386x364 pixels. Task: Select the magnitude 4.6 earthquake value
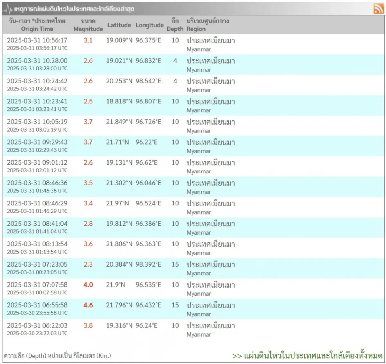tap(88, 305)
